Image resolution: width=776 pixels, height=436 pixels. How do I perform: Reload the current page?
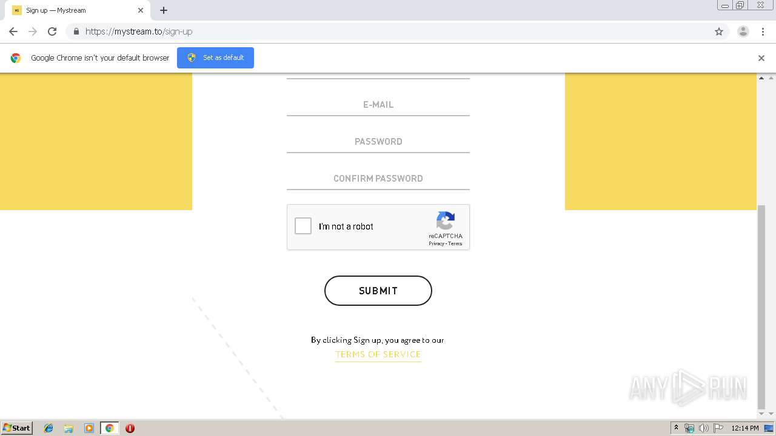point(52,31)
